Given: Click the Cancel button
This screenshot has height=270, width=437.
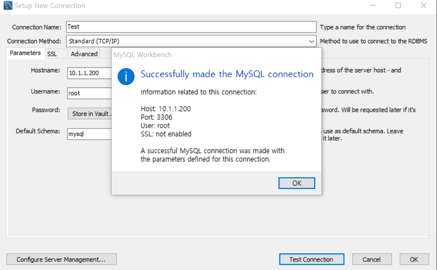Looking at the screenshot, I should [x=372, y=259].
